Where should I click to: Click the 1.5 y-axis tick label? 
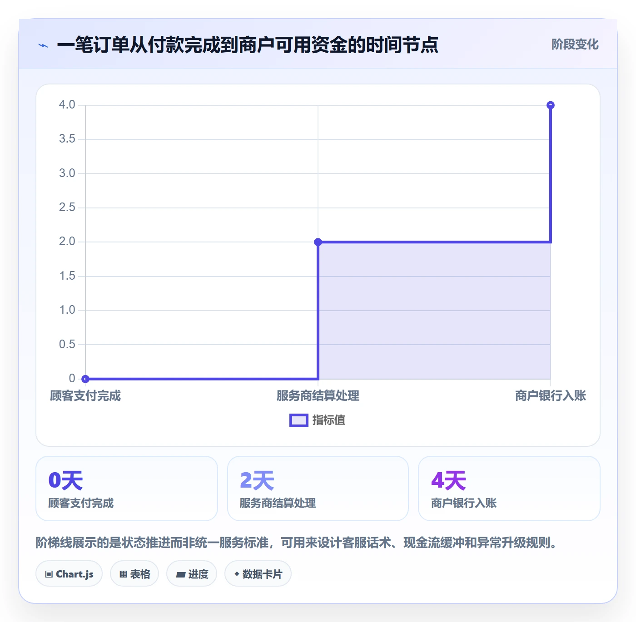[67, 276]
